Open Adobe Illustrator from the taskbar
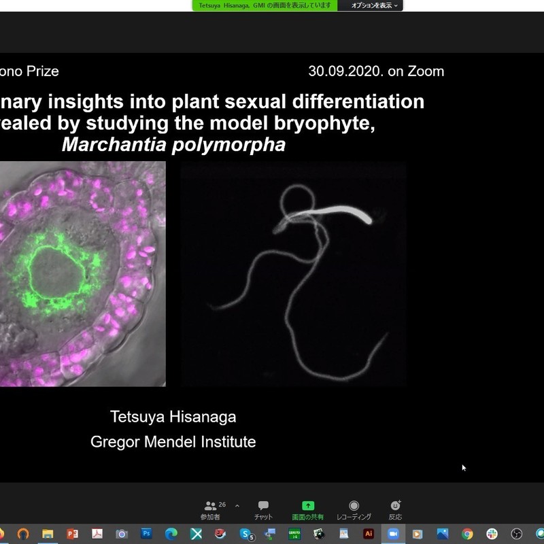 pyautogui.click(x=369, y=534)
